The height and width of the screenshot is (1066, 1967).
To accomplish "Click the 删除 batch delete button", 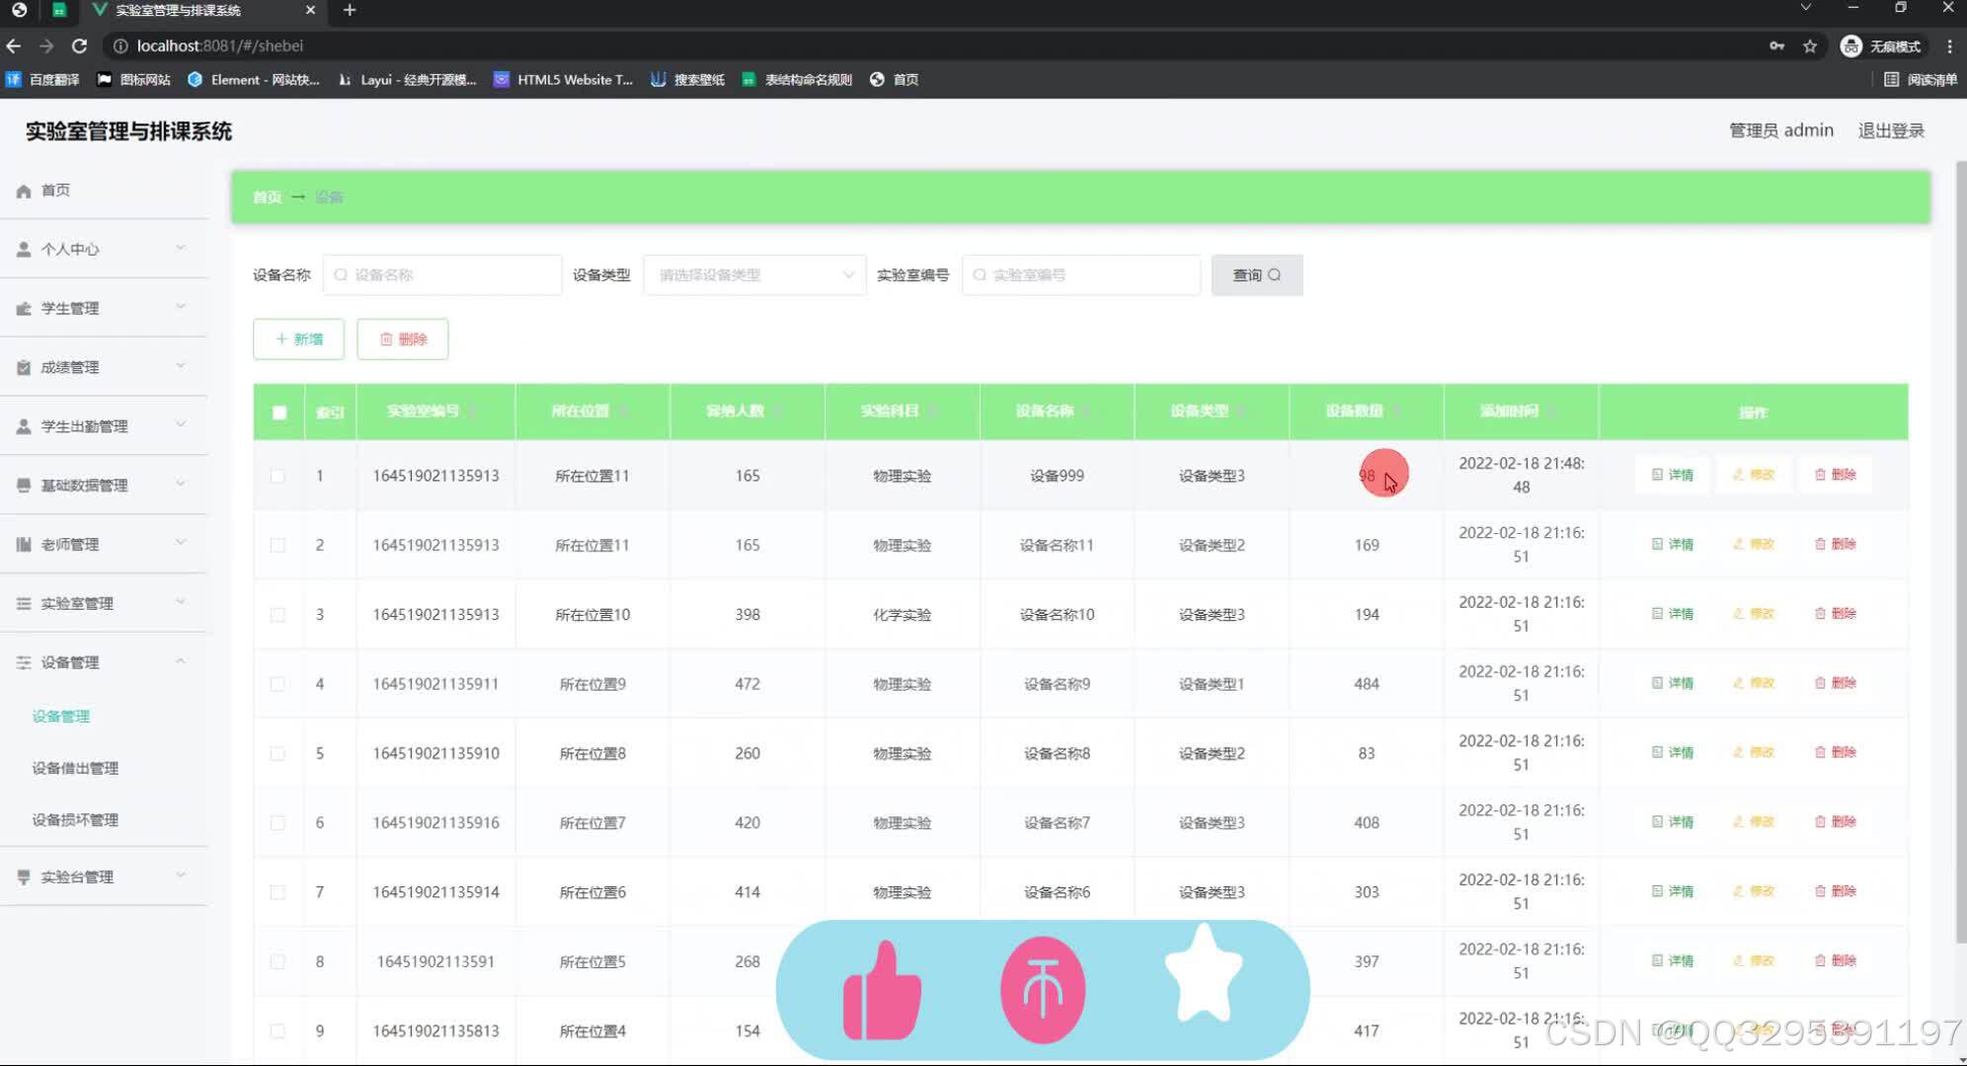I will (x=403, y=339).
